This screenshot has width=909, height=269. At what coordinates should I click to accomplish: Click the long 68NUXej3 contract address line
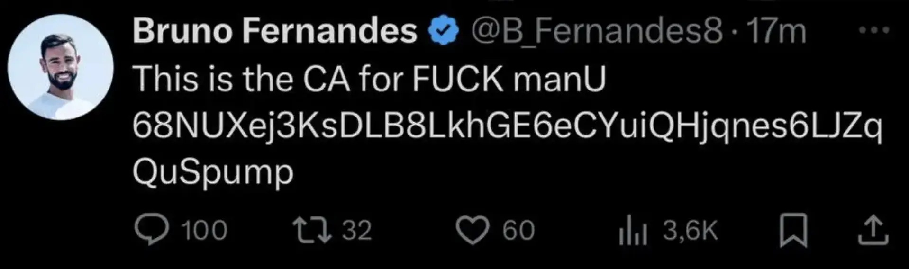click(507, 127)
